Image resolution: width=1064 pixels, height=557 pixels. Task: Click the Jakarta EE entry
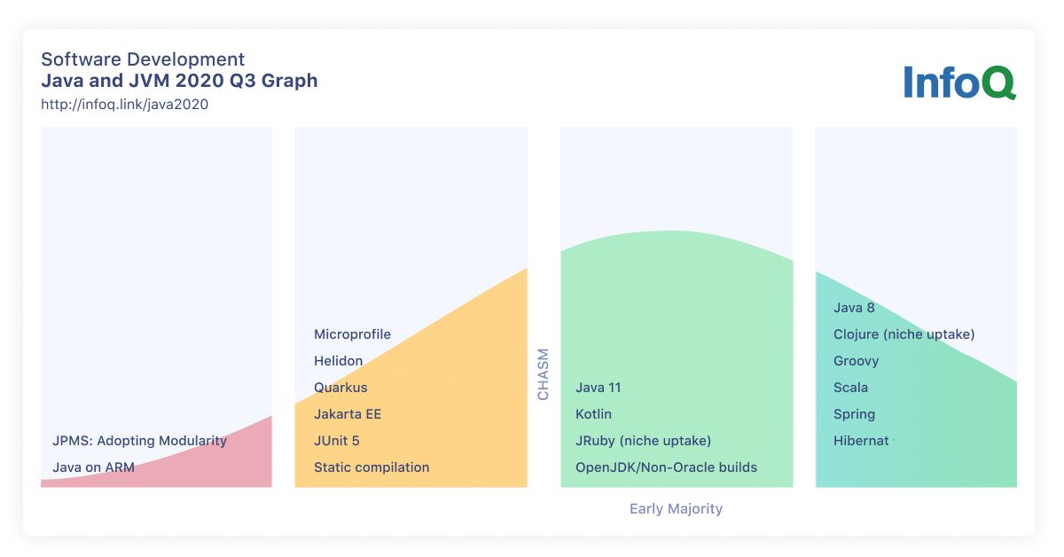348,414
